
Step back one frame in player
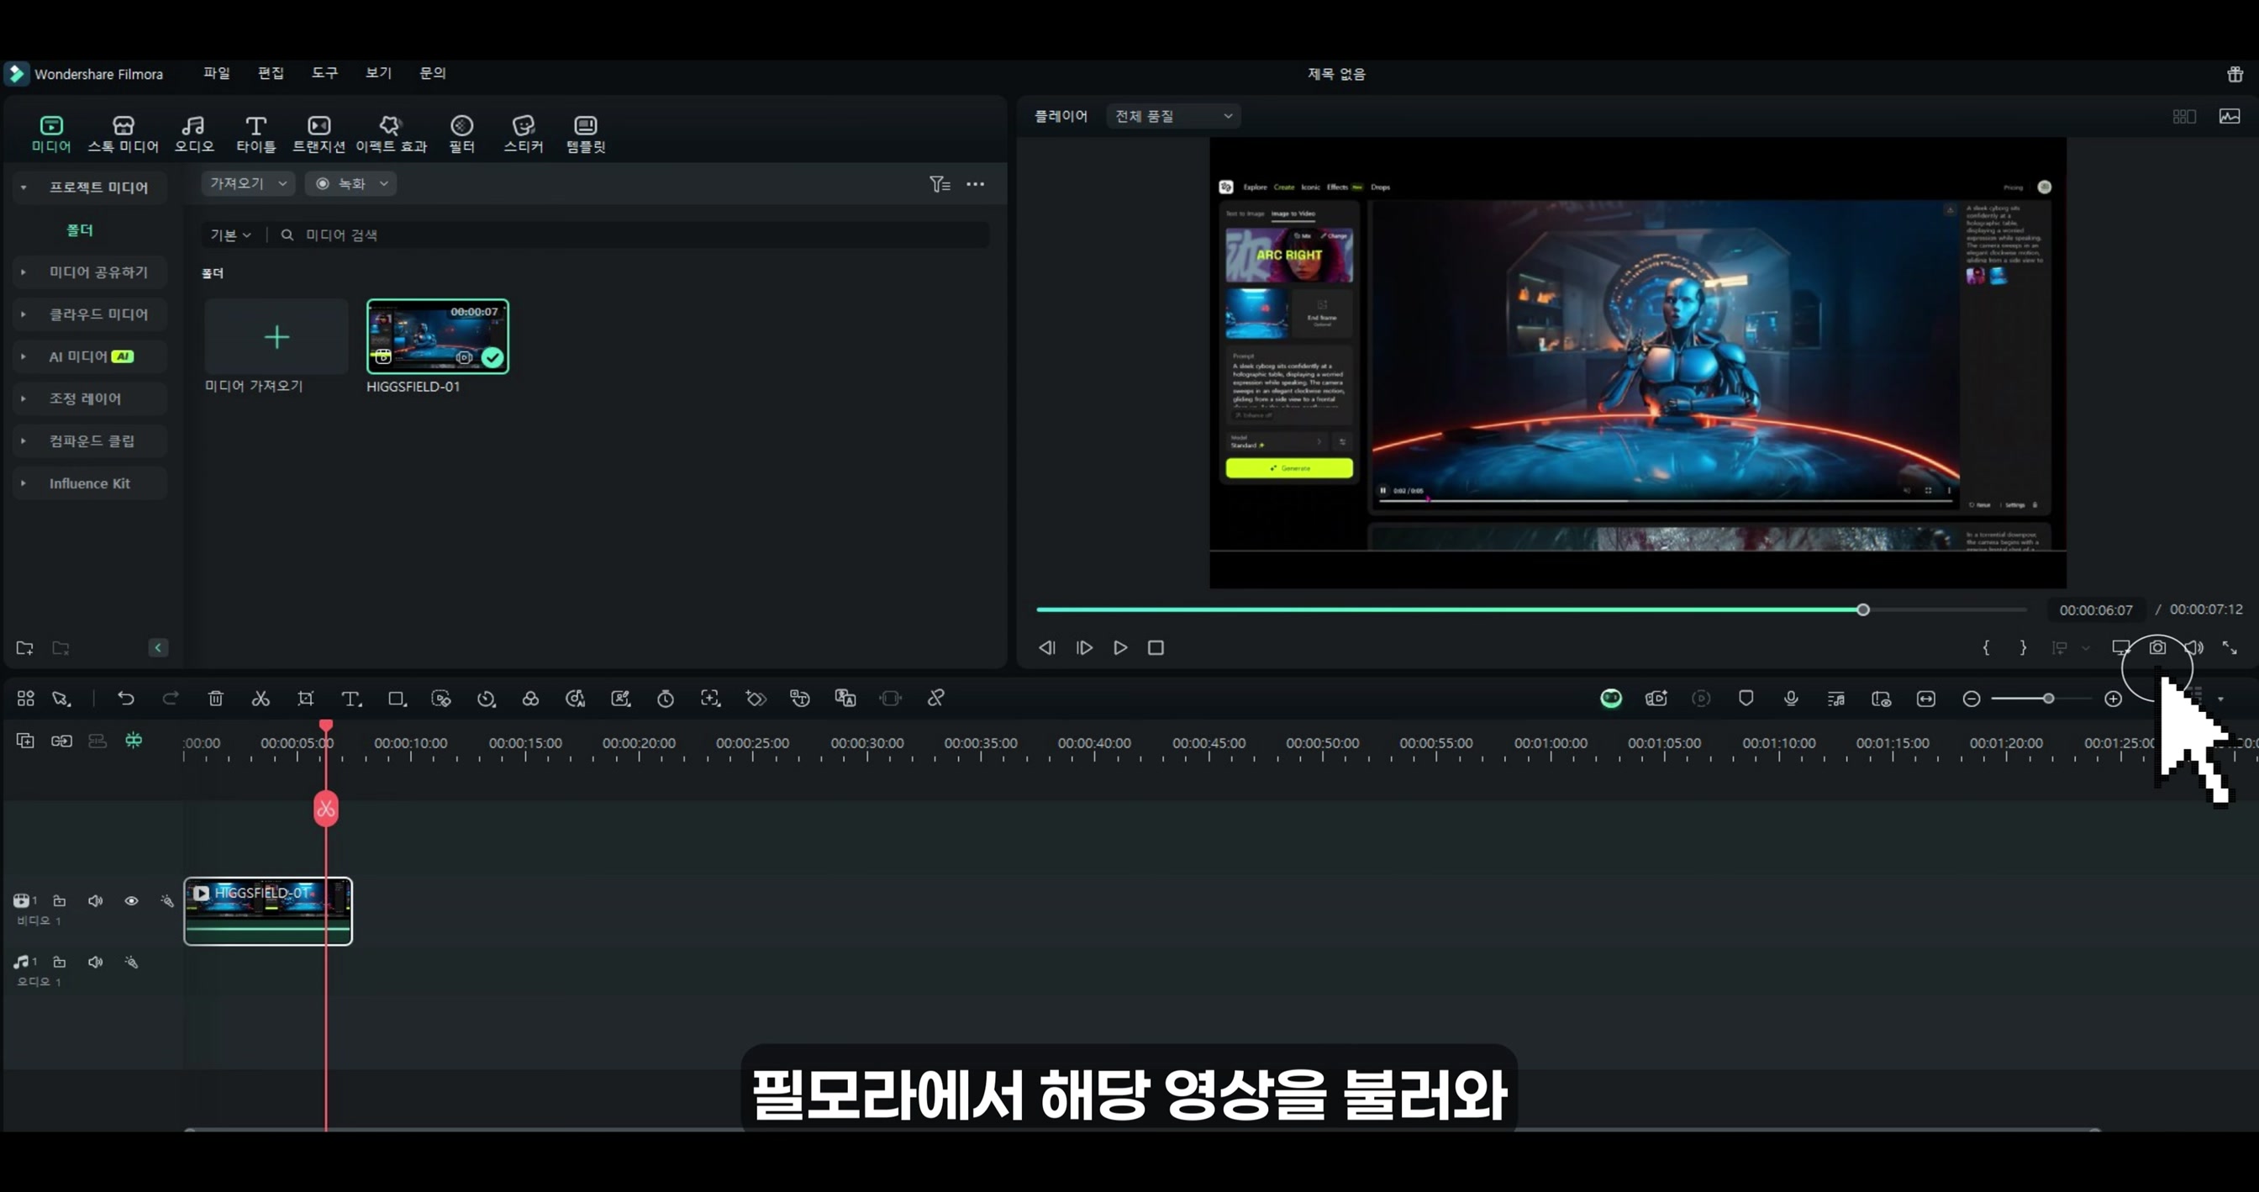click(1046, 647)
